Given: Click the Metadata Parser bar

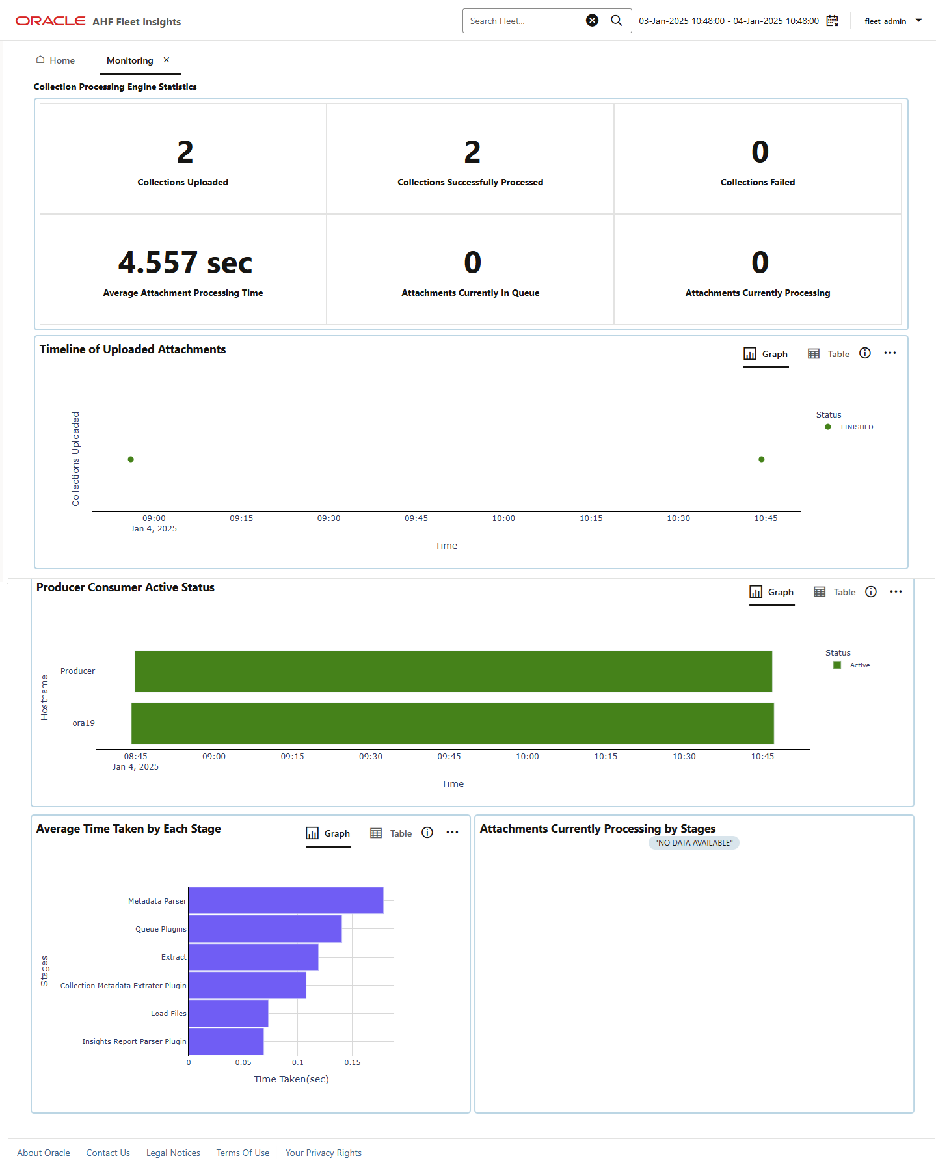Looking at the screenshot, I should click(x=286, y=900).
